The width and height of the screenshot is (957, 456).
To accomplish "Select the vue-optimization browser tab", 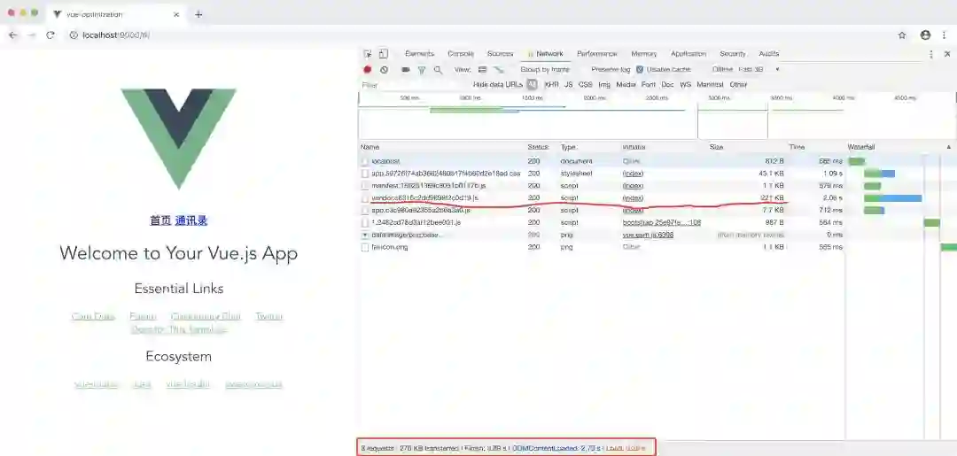I will coord(114,15).
